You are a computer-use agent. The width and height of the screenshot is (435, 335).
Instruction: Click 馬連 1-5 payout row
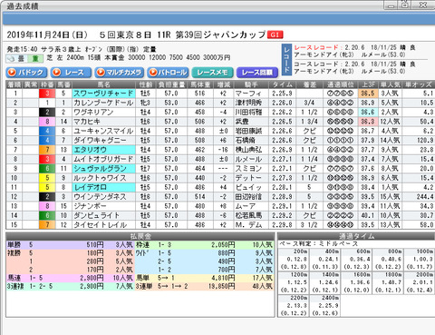70,278
